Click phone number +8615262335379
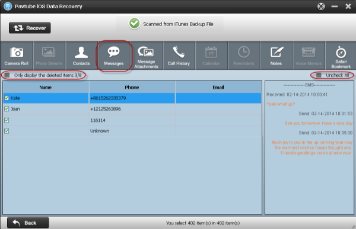The height and width of the screenshot is (229, 356). click(x=108, y=98)
